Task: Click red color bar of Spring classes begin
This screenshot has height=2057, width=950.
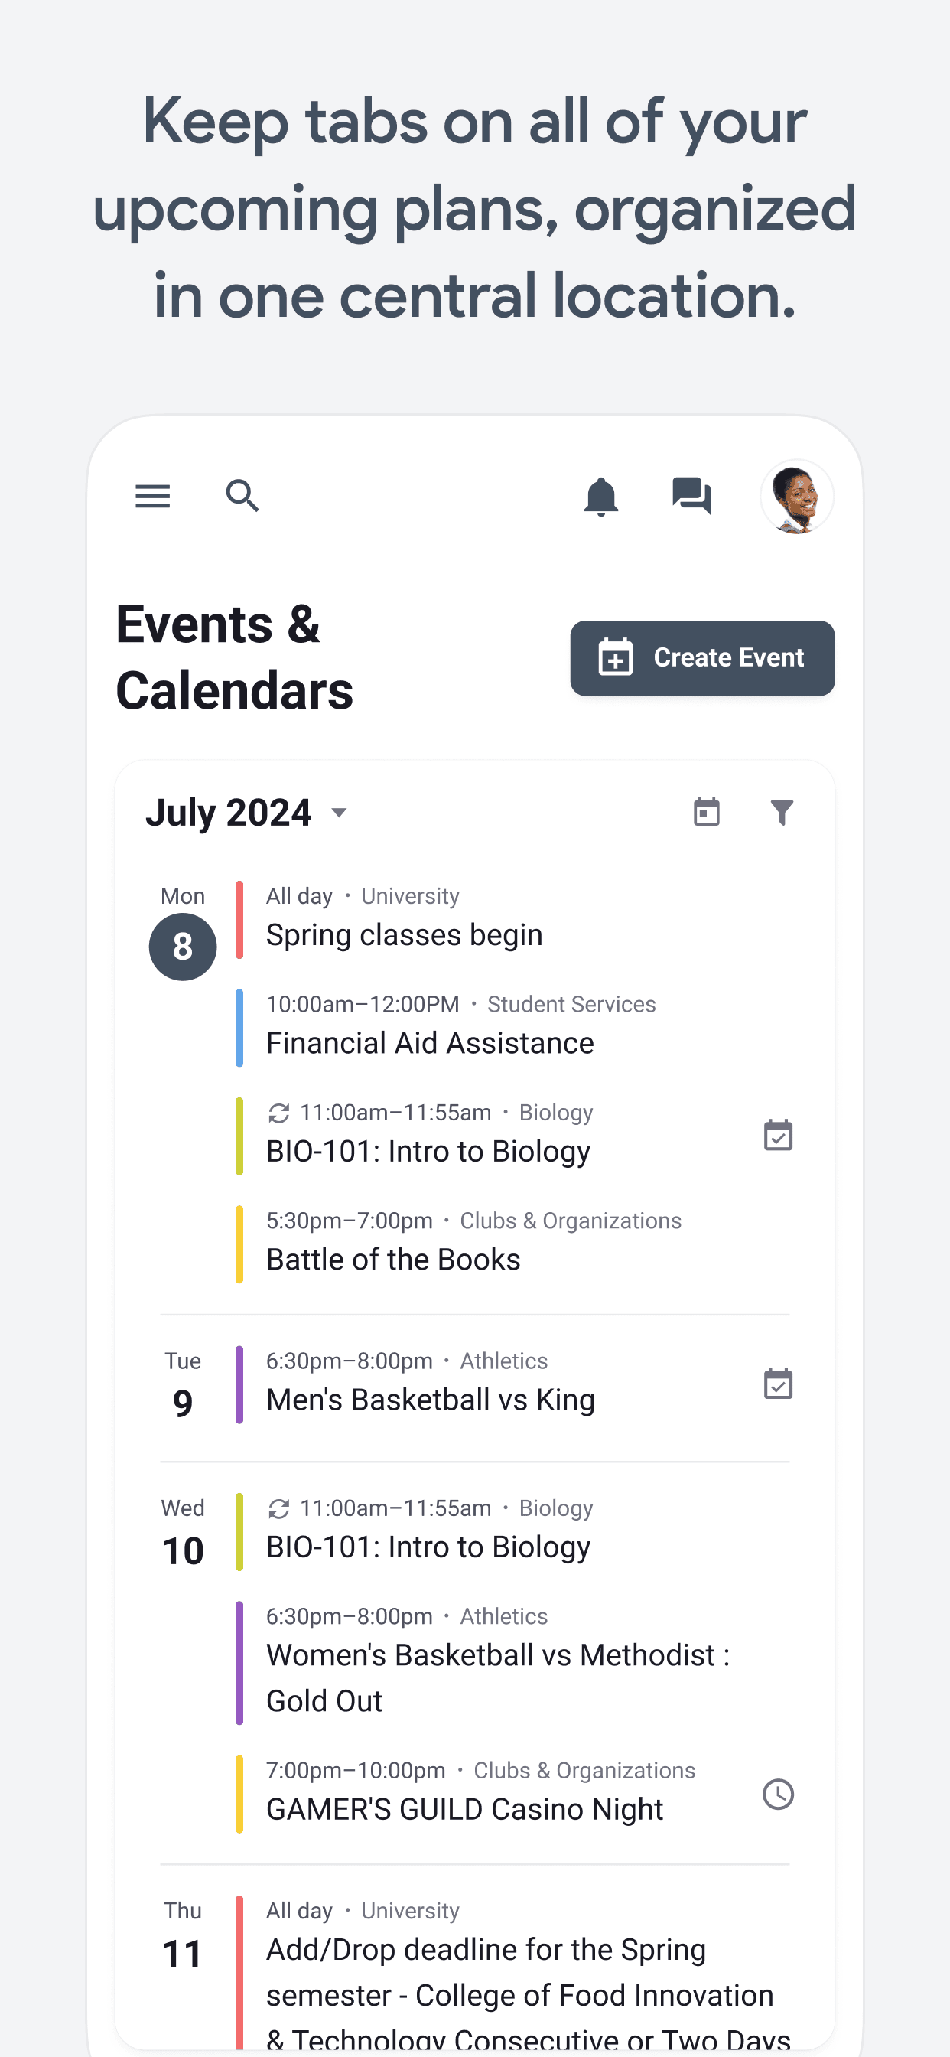Action: (x=239, y=919)
